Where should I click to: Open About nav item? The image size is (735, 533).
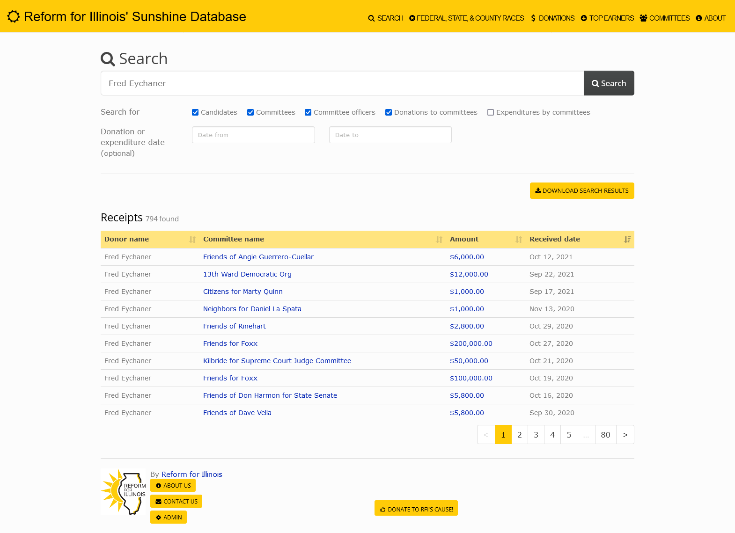pyautogui.click(x=711, y=18)
